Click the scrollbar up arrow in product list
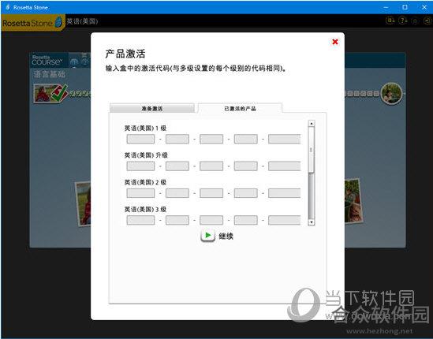This screenshot has width=433, height=339. click(312, 124)
